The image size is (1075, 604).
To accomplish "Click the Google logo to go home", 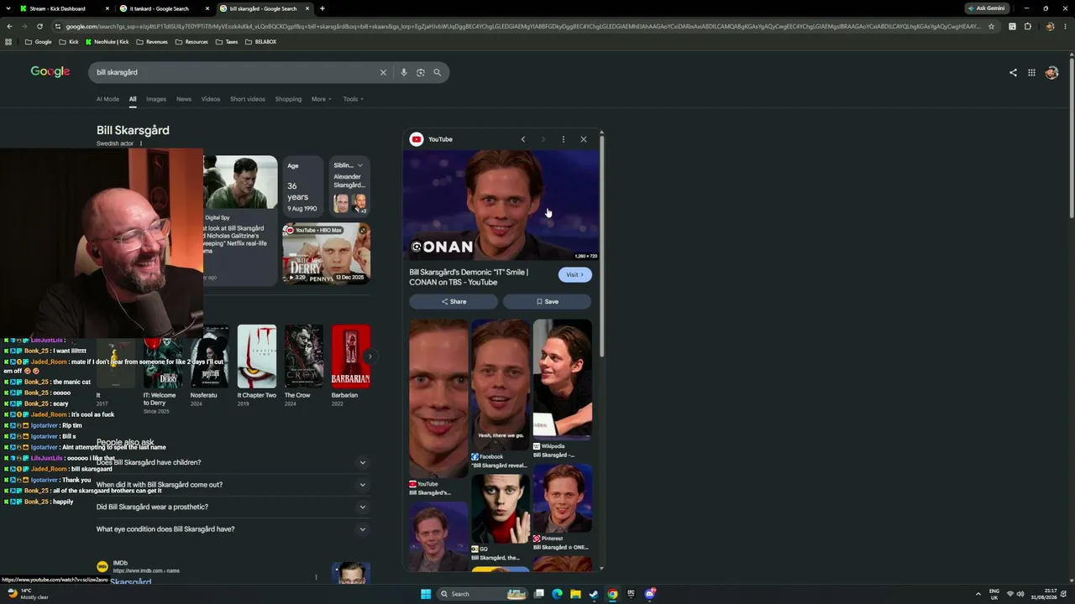I will click(50, 72).
